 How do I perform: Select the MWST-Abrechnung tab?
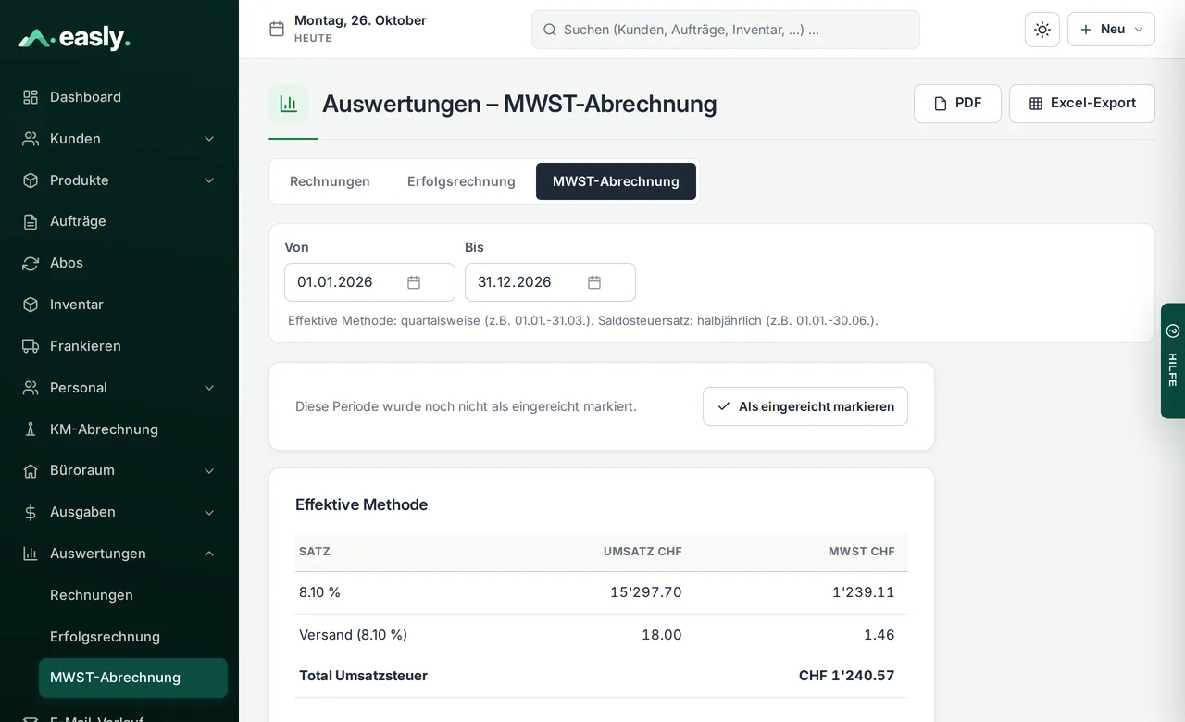(616, 181)
